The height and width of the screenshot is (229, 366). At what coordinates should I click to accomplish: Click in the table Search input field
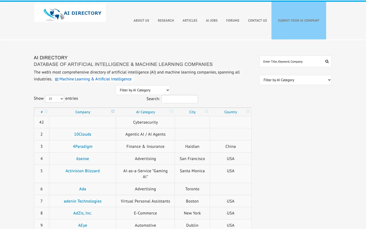[180, 99]
